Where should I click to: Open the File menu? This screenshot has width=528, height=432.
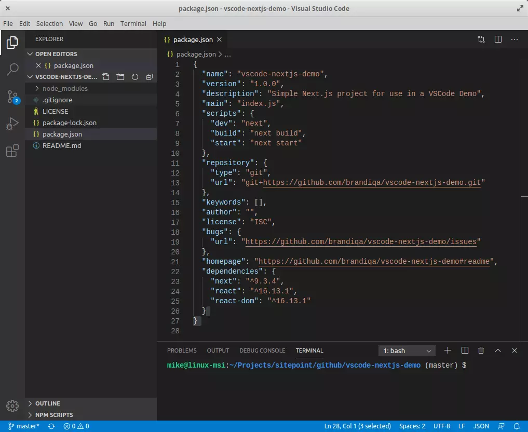[8, 23]
